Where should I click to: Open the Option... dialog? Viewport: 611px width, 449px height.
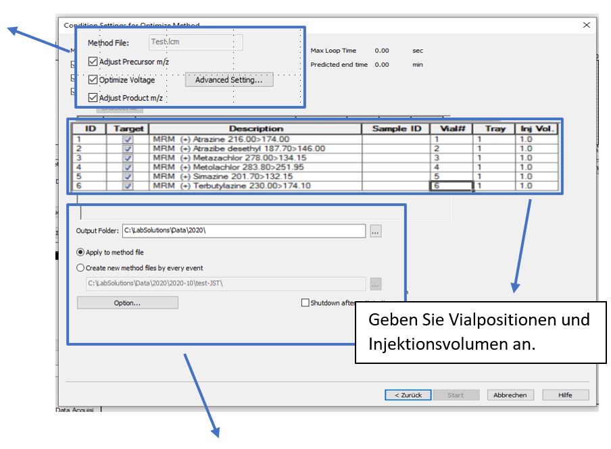pos(128,302)
